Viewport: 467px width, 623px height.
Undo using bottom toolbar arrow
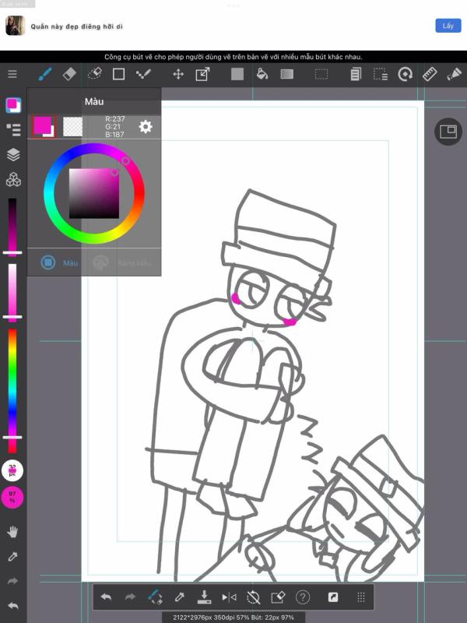point(106,597)
